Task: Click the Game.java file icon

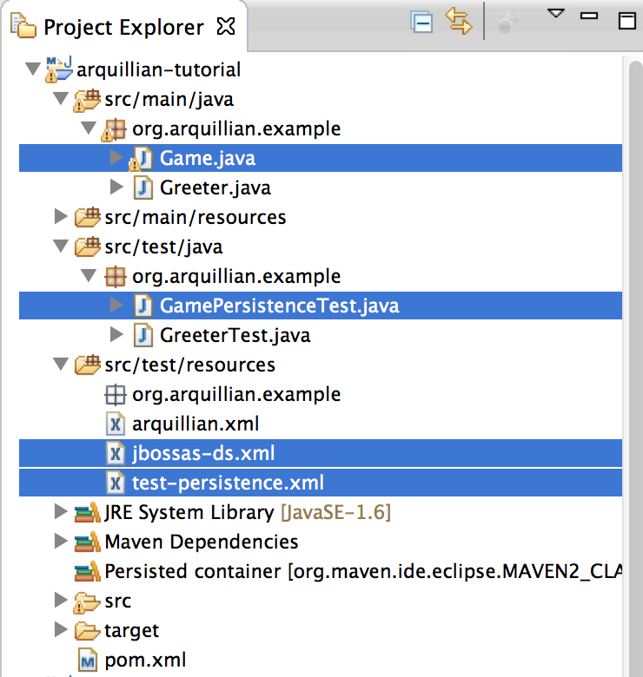Action: click(141, 159)
